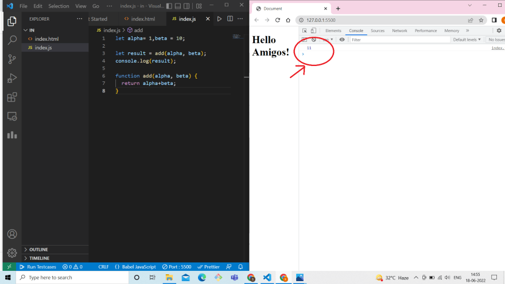505x284 pixels.
Task: Open the Edit menu in VS Code
Action: 38,6
